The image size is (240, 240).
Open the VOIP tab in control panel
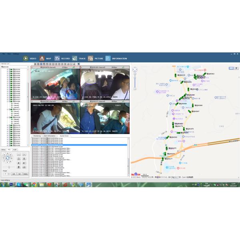tap(15, 149)
